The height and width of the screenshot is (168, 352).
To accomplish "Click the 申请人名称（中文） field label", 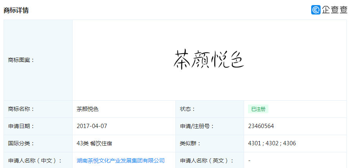I will pos(35,161).
